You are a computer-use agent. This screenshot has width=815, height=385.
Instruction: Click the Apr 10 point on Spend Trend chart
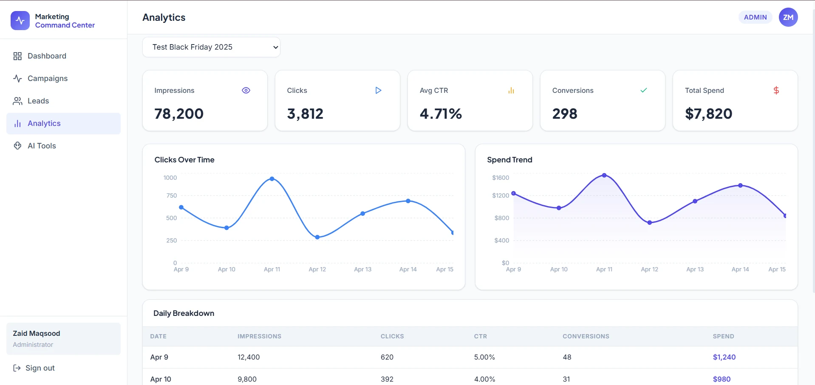[x=559, y=208]
